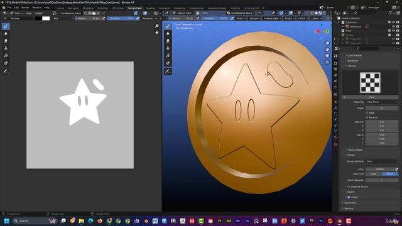
Task: Toggle radius pressure sensitivity in image editor
Action: point(104,18)
